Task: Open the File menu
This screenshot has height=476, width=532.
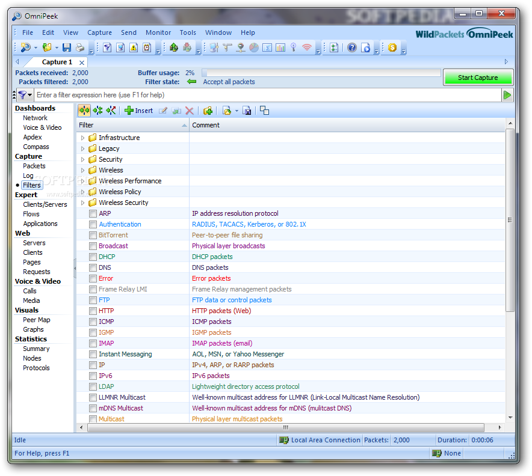Action: pyautogui.click(x=28, y=32)
